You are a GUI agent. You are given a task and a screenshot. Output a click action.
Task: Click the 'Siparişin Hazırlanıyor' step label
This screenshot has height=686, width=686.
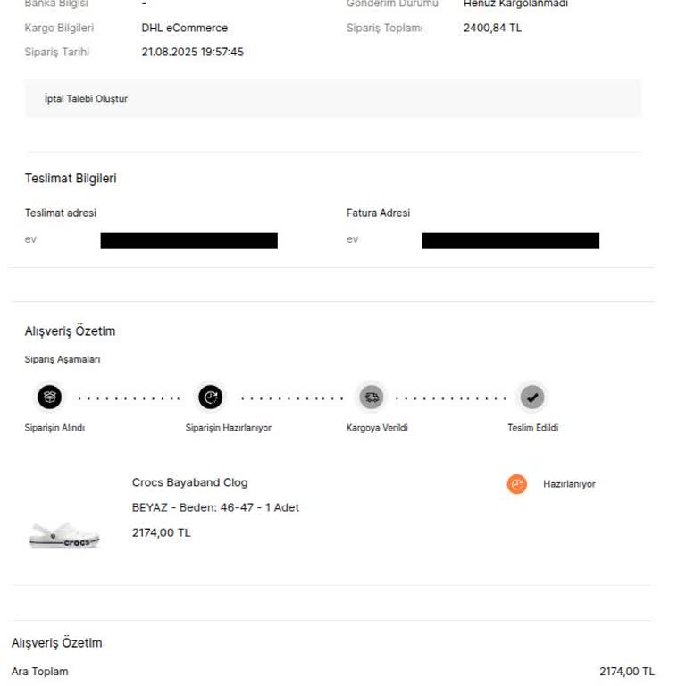228,428
